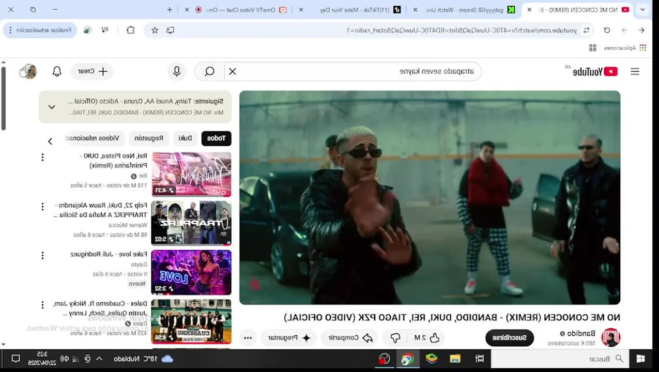Open the media controls icon in toolbar
Screen dimensions: 659x372
(x=105, y=30)
